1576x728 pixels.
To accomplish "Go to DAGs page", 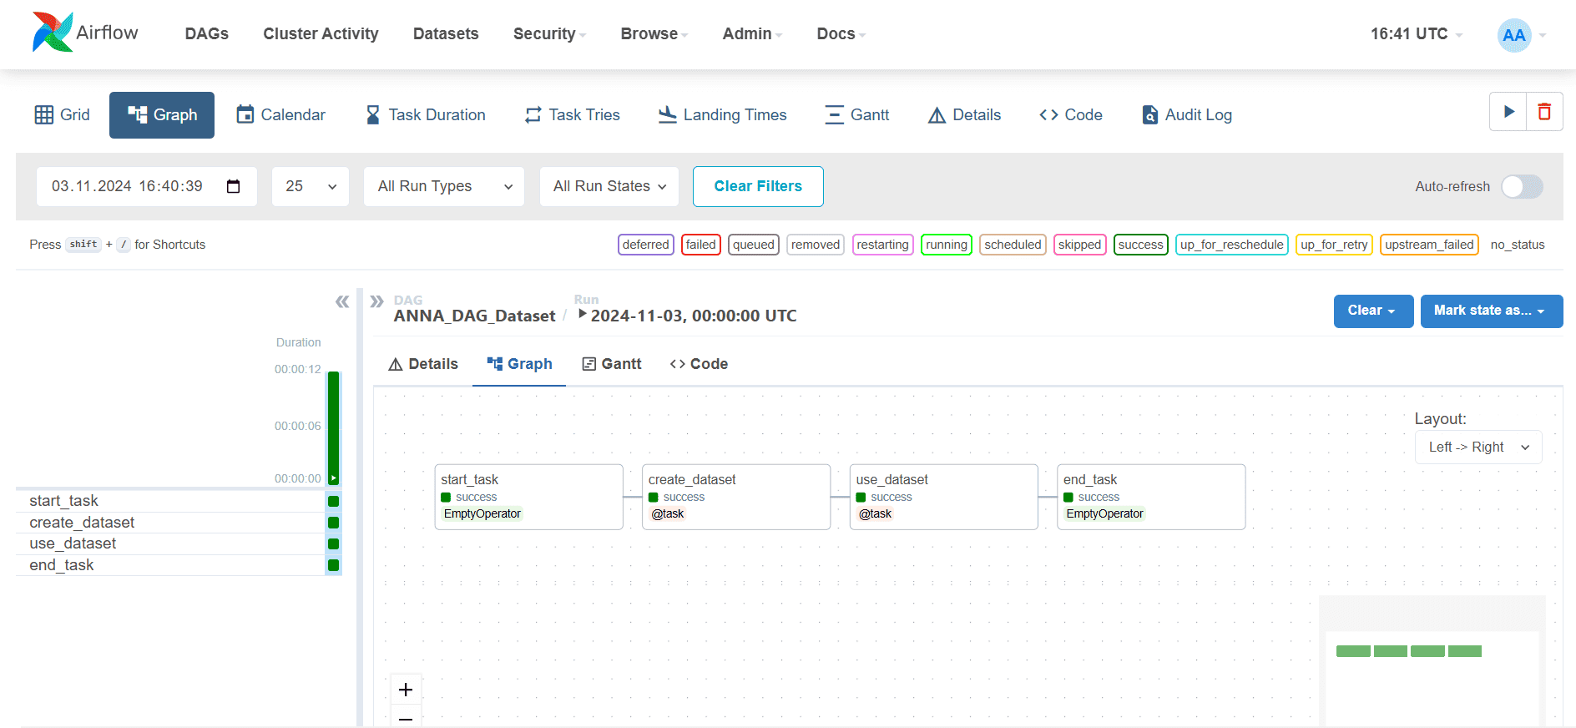I will (x=207, y=33).
